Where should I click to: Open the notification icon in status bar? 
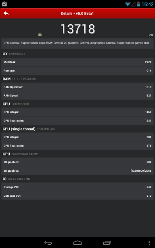tap(4, 4)
